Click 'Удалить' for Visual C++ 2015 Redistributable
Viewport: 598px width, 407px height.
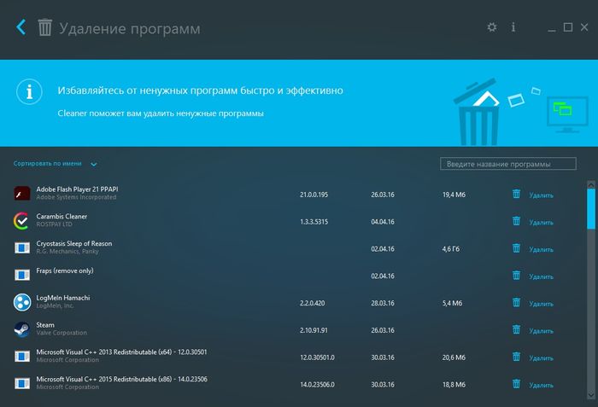[541, 386]
